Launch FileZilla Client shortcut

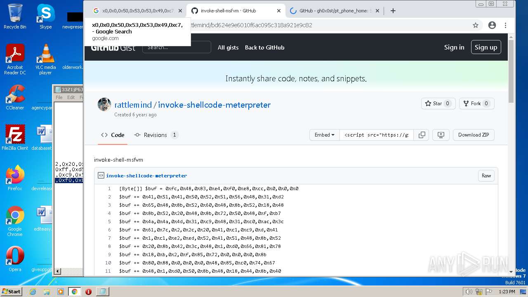coord(15,138)
